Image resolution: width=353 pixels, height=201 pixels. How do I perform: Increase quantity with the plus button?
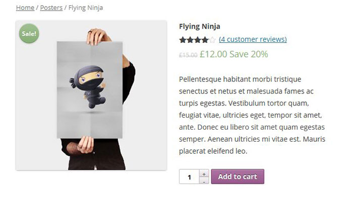[x=204, y=173]
